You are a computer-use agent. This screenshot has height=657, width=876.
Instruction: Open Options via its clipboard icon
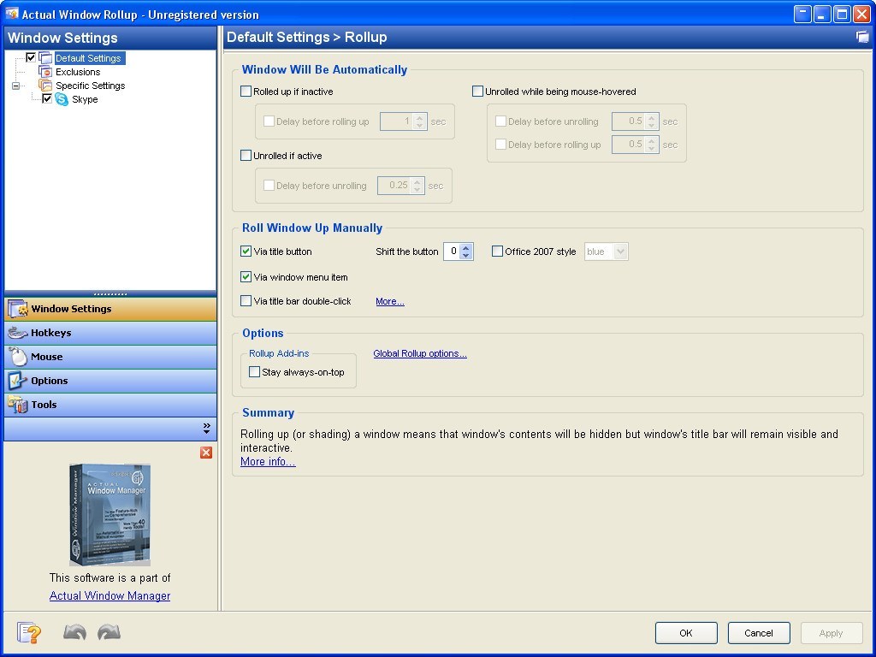coord(16,380)
